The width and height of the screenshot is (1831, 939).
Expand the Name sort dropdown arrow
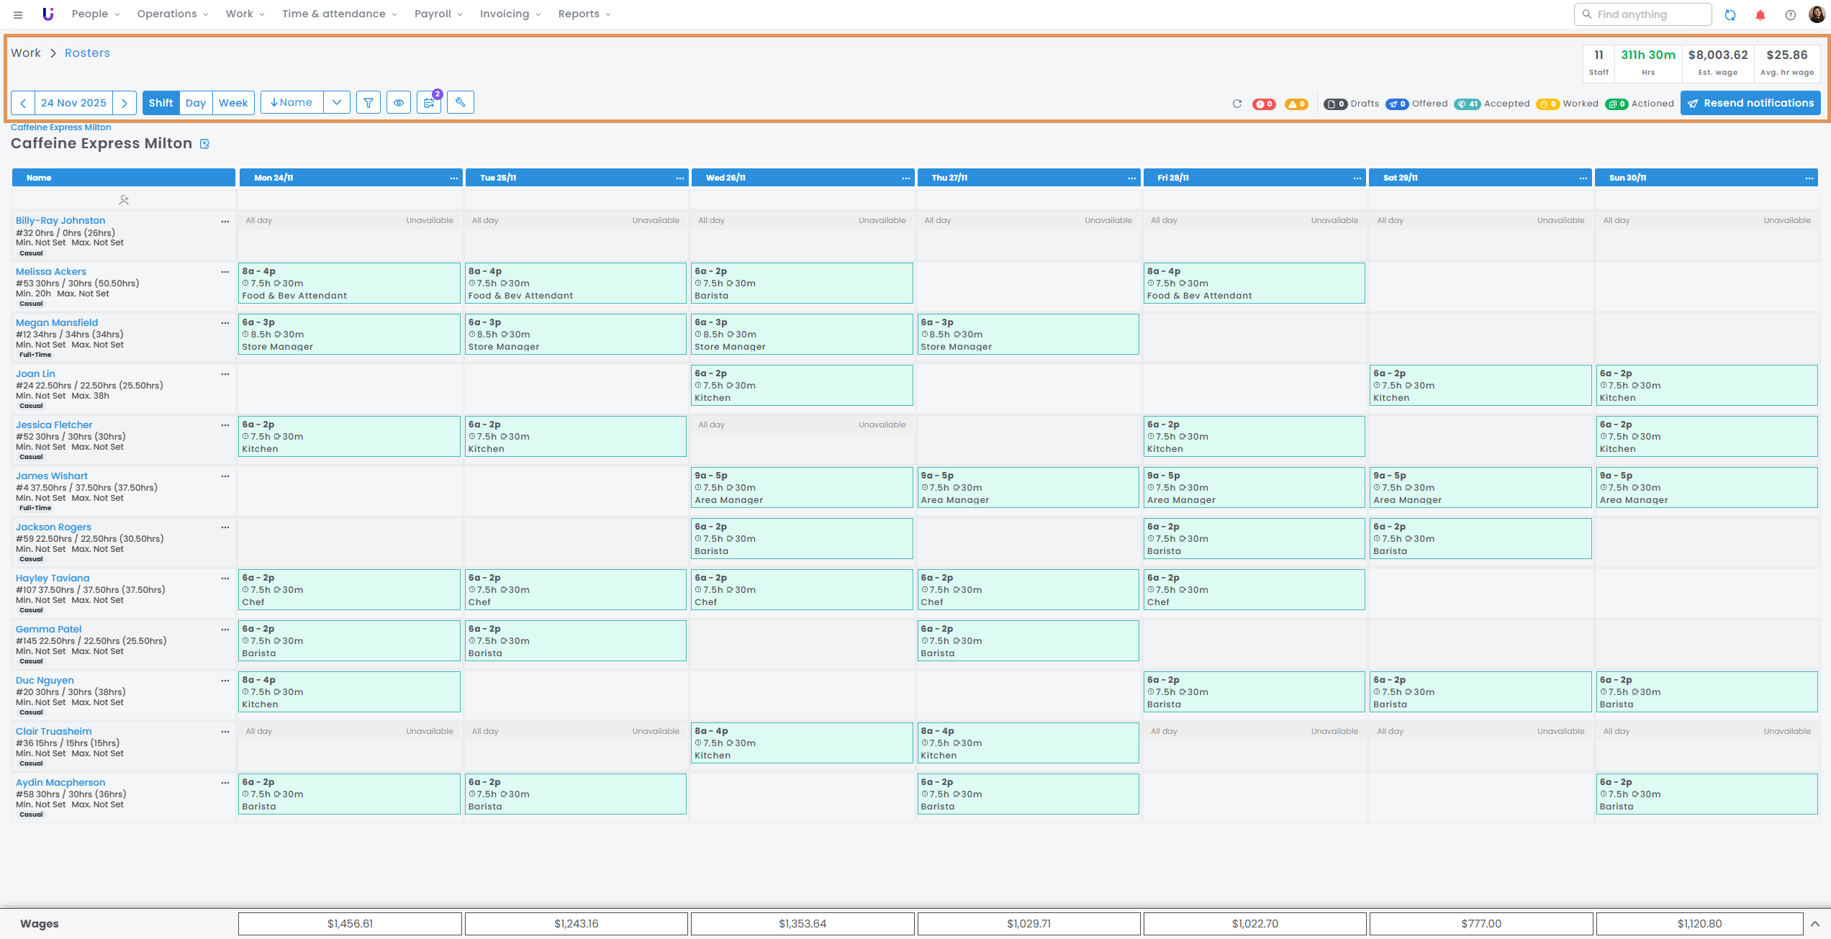(x=336, y=103)
